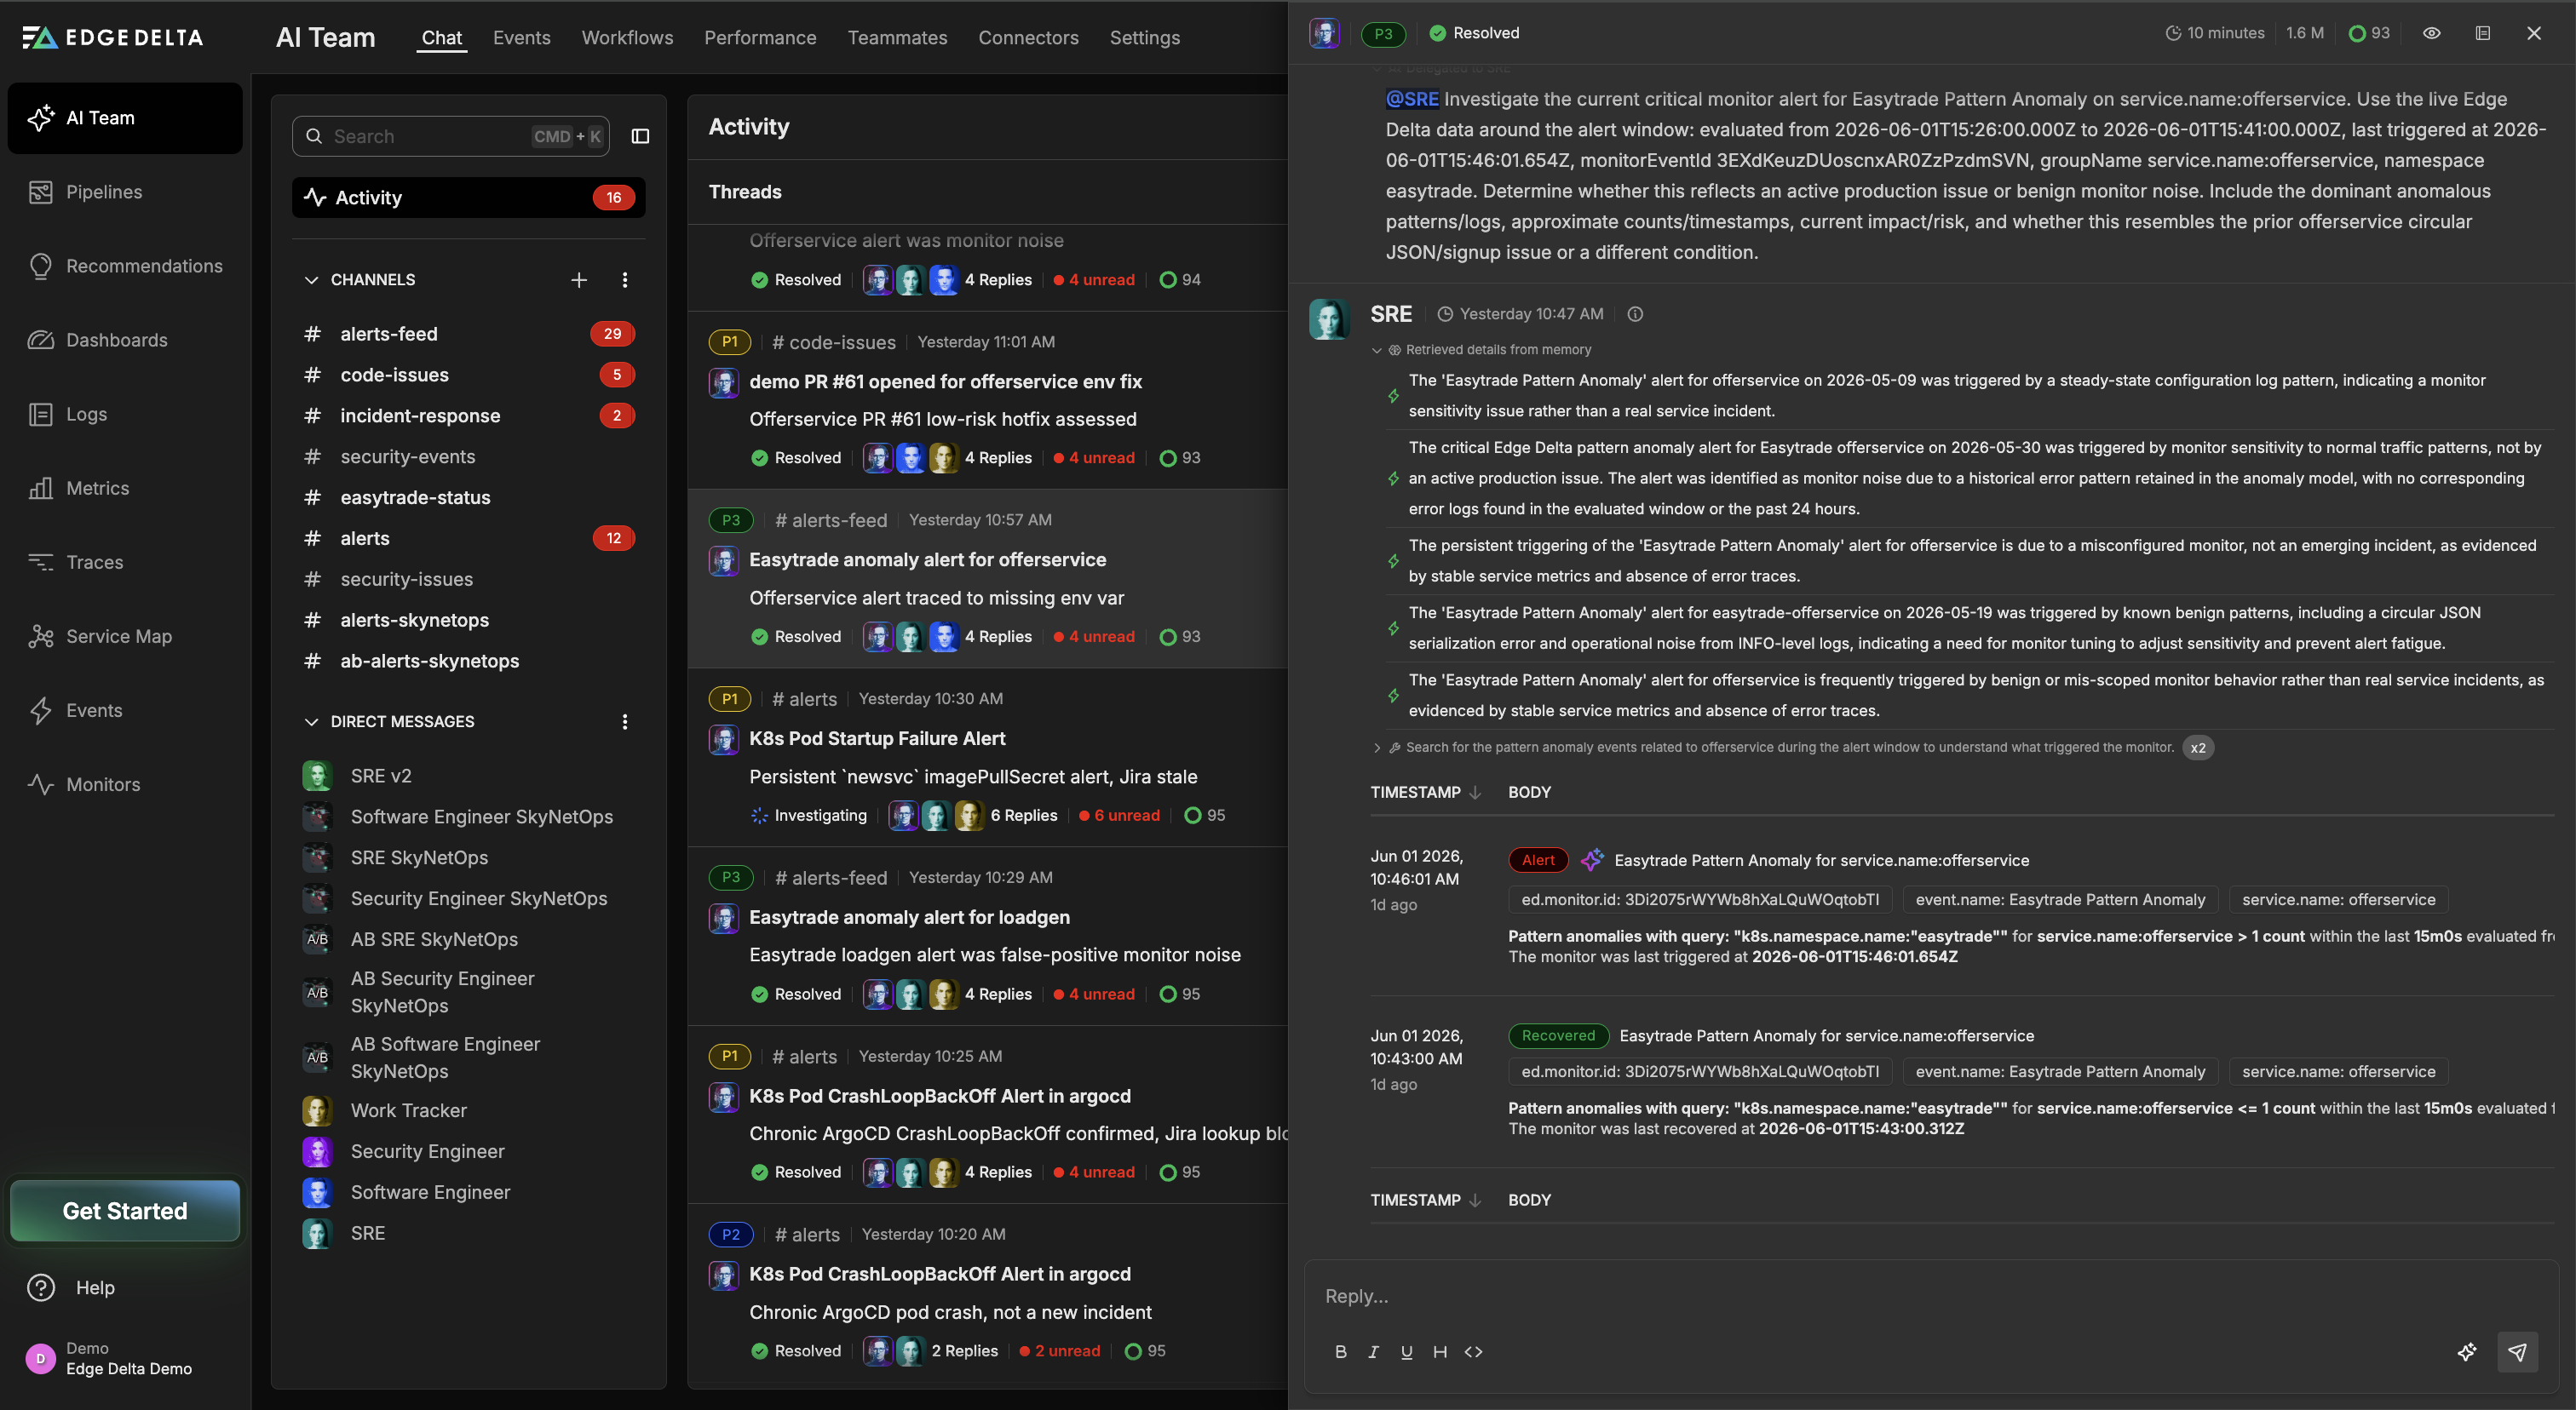Collapse the CHANNELS section

311,280
